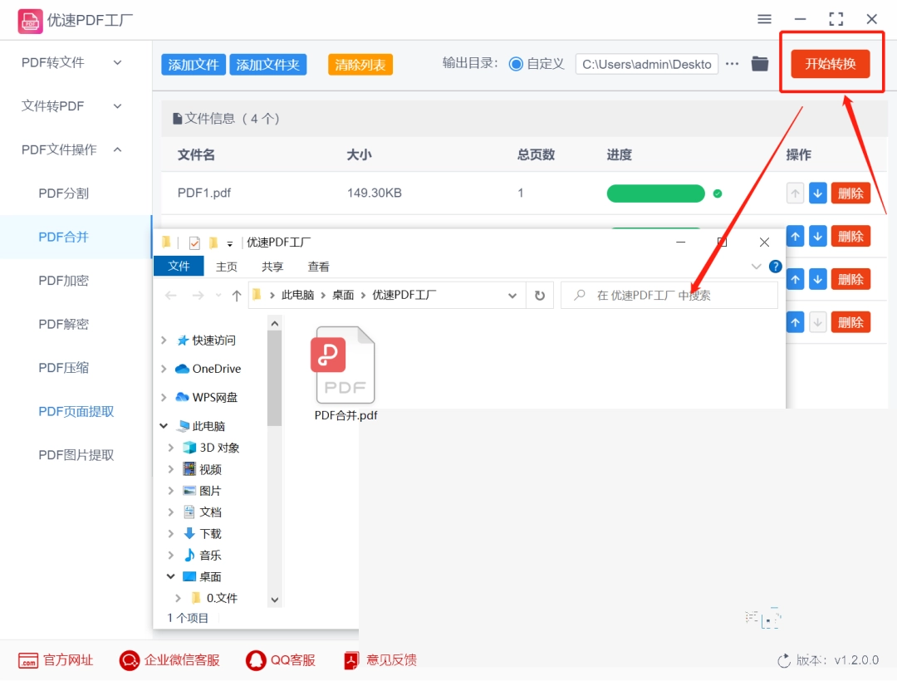Open the 共享 ribbon tab
The image size is (897, 681).
pyautogui.click(x=272, y=267)
